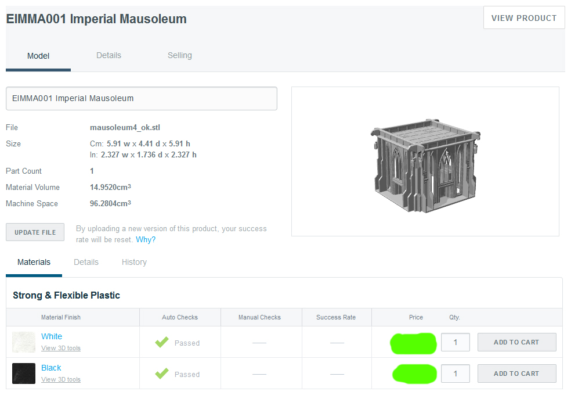Open the 3D mausoleum model preview
This screenshot has height=395, width=571.
(425, 161)
